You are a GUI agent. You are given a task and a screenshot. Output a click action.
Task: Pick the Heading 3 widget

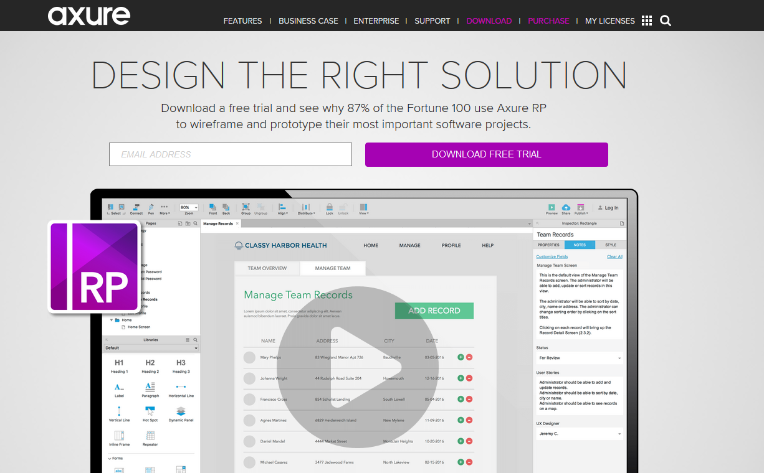[x=181, y=366]
